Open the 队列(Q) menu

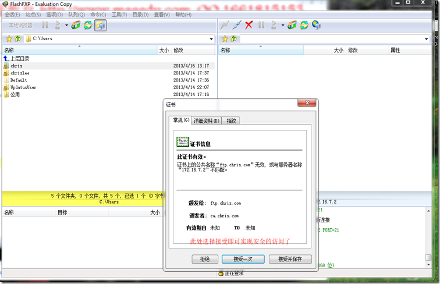click(77, 15)
